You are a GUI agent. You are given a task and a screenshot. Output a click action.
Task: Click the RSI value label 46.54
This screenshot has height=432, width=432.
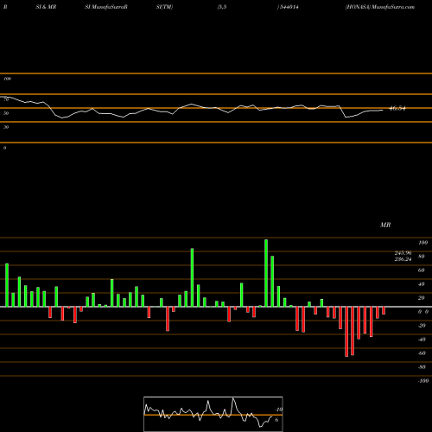[397, 109]
